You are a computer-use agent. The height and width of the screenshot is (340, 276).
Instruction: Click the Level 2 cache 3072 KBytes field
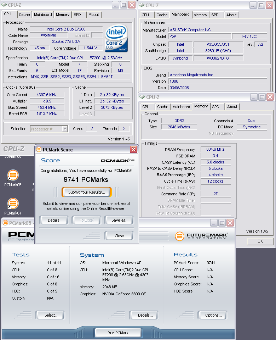tap(112, 107)
